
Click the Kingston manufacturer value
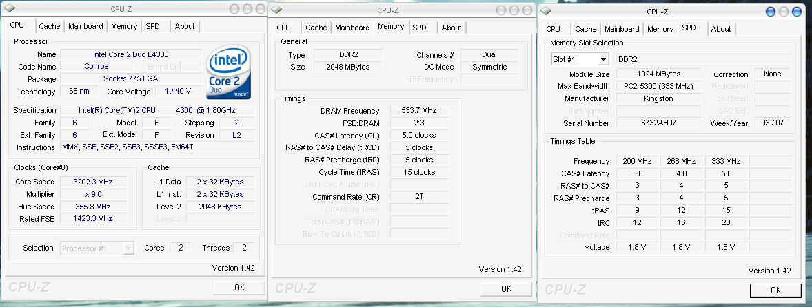(x=659, y=98)
